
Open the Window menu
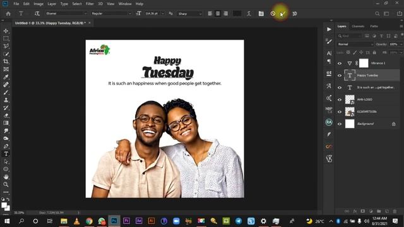point(125,4)
